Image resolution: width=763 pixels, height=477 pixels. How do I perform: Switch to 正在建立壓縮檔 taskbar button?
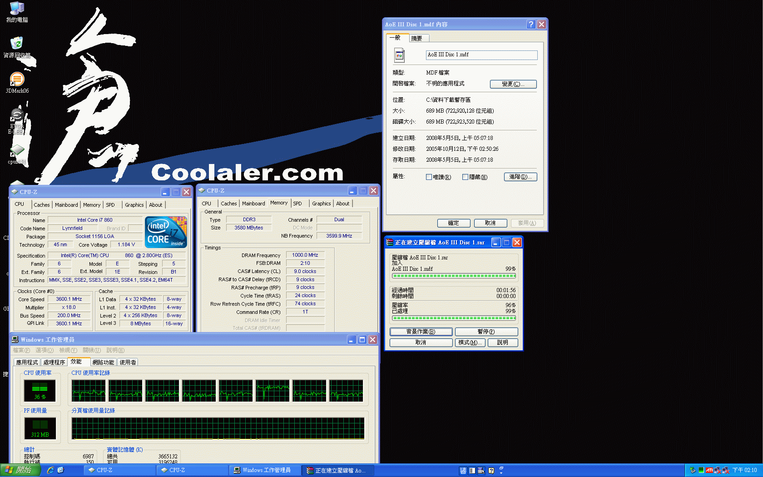point(339,470)
